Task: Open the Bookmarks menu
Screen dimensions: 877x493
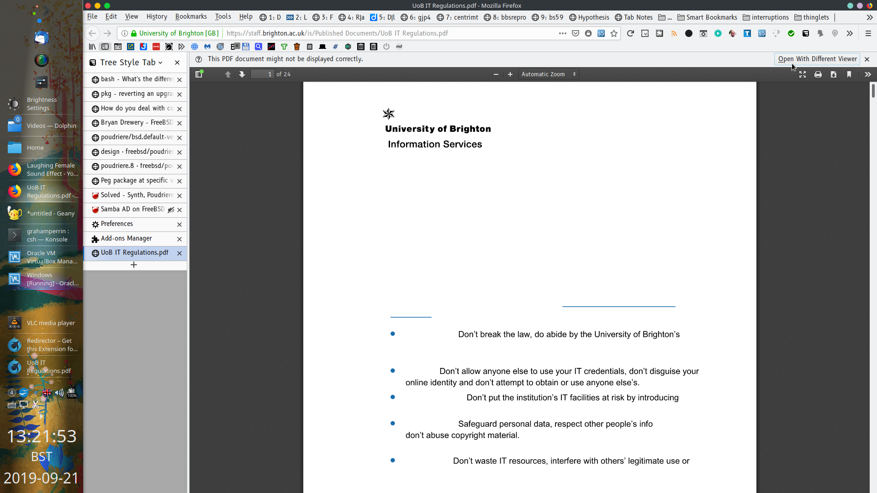Action: click(191, 16)
